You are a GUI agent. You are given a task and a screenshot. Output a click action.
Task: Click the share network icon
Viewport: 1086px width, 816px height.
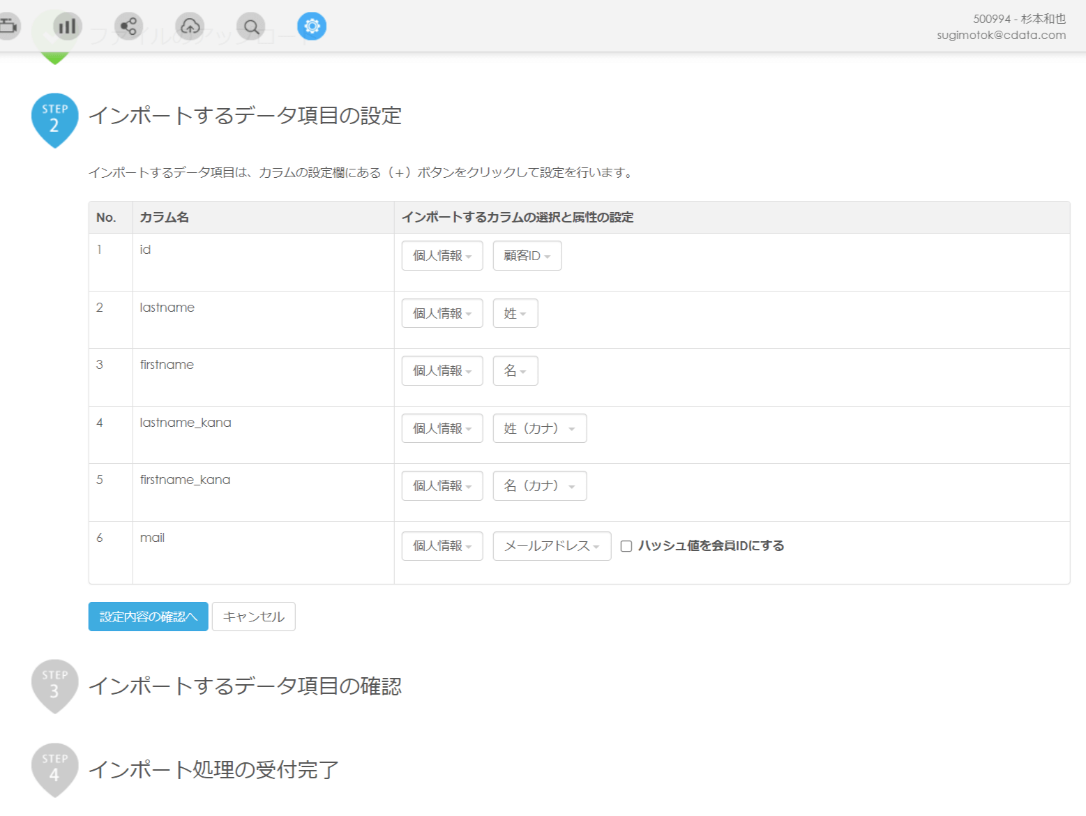(128, 27)
